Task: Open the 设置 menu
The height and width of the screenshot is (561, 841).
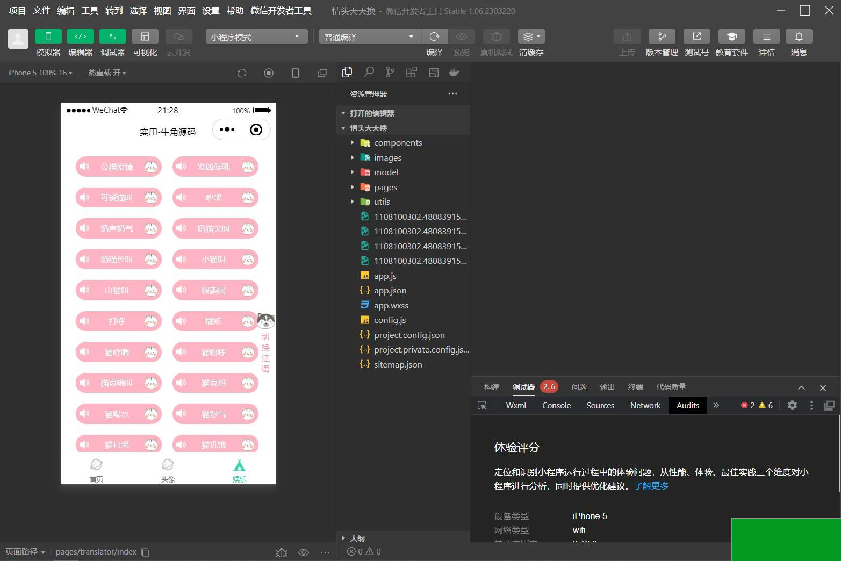Action: point(211,11)
